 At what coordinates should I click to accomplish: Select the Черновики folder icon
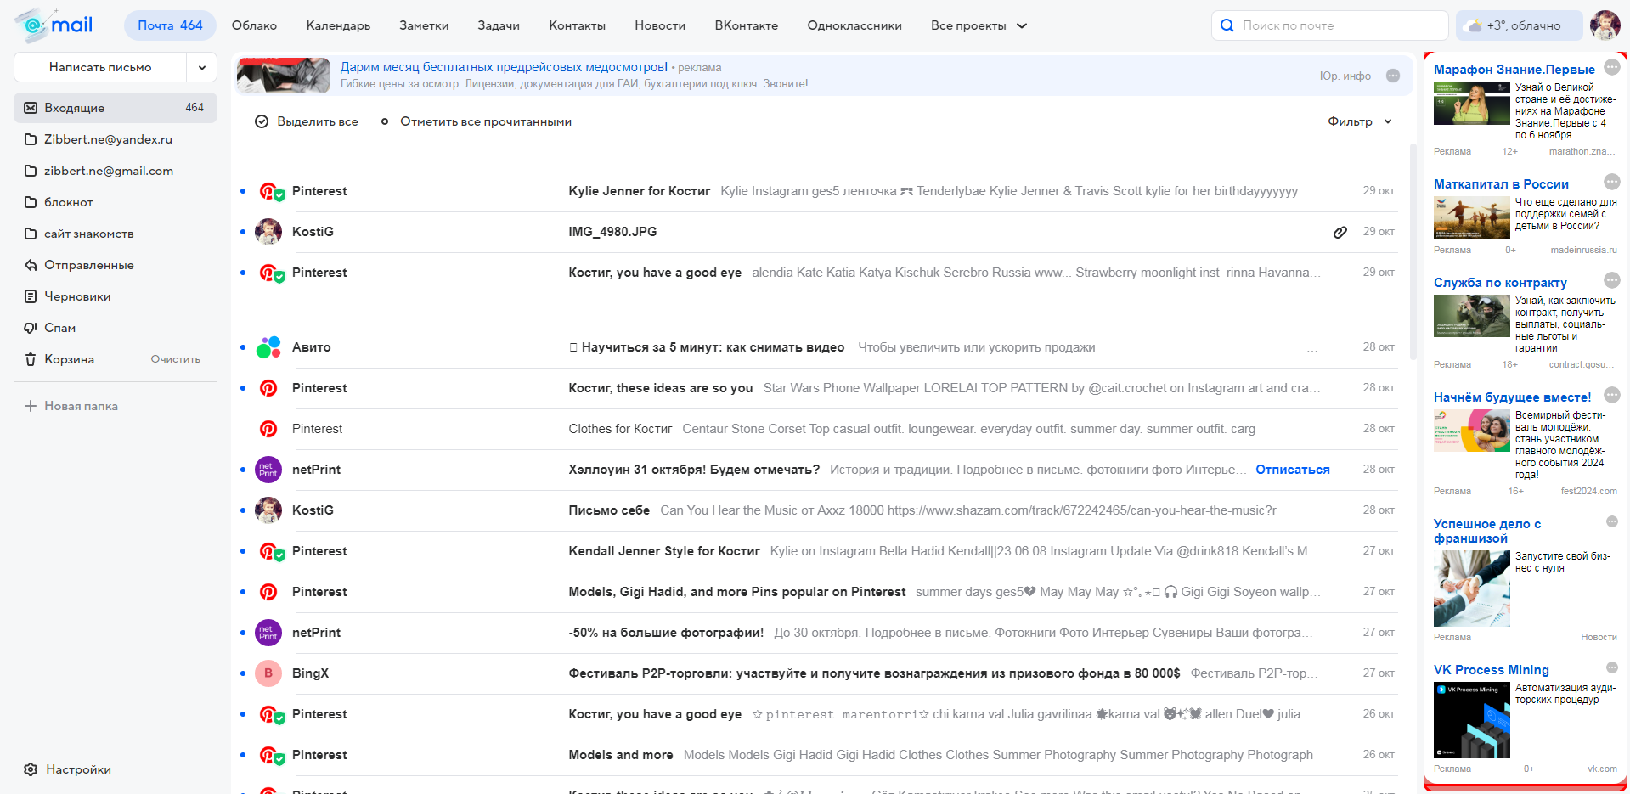tap(30, 296)
